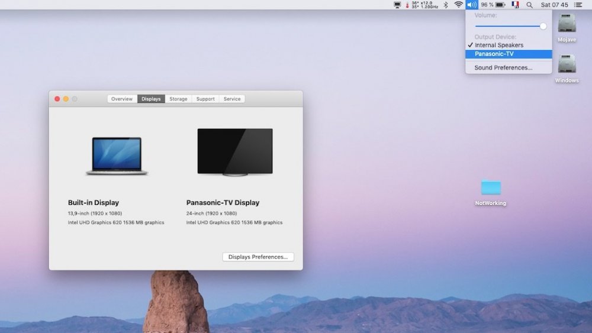Open the Wi-Fi status menu
The image size is (592, 333).
click(x=458, y=5)
